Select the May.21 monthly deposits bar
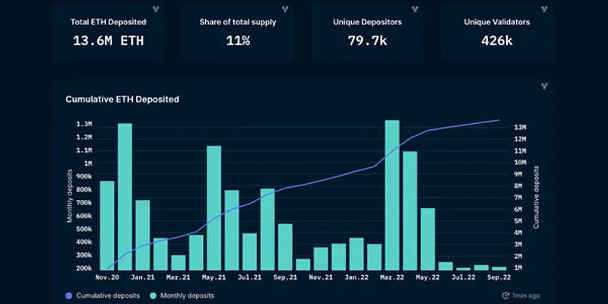Screen dimensions: 608x304 tap(214, 207)
